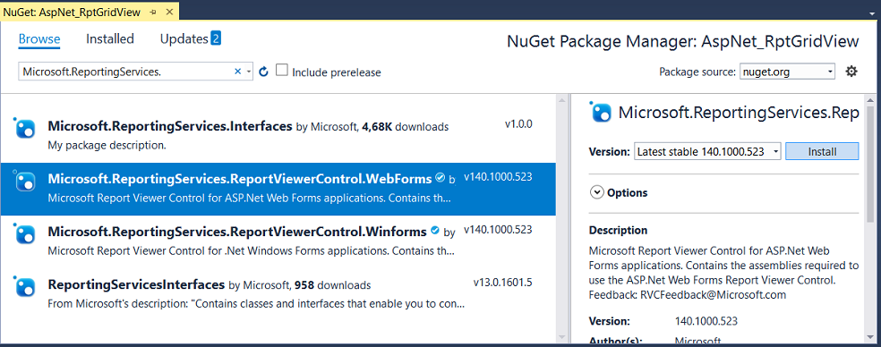Click the refresh icon beside search box
The height and width of the screenshot is (347, 881).
click(x=263, y=72)
